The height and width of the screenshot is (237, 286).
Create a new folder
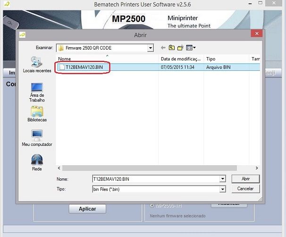(180, 48)
